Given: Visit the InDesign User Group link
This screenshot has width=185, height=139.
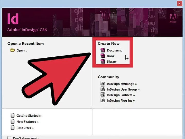Looking at the screenshot, I should coord(123,90).
